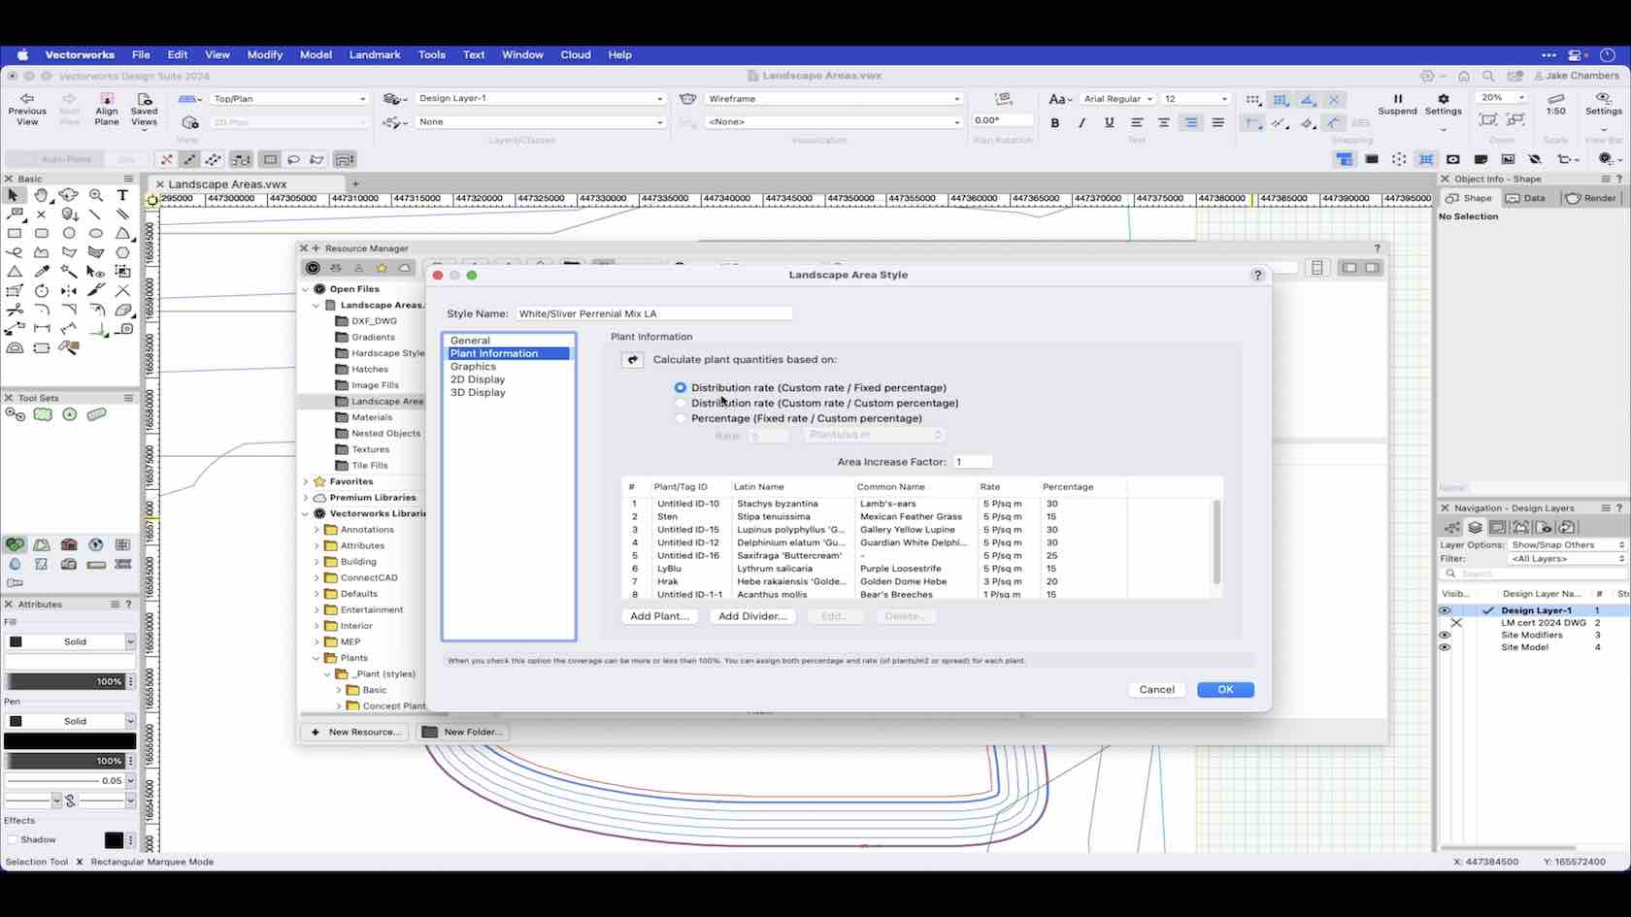Select the Pan hand tool
Screen dimensions: 1631x917
[x=41, y=195]
